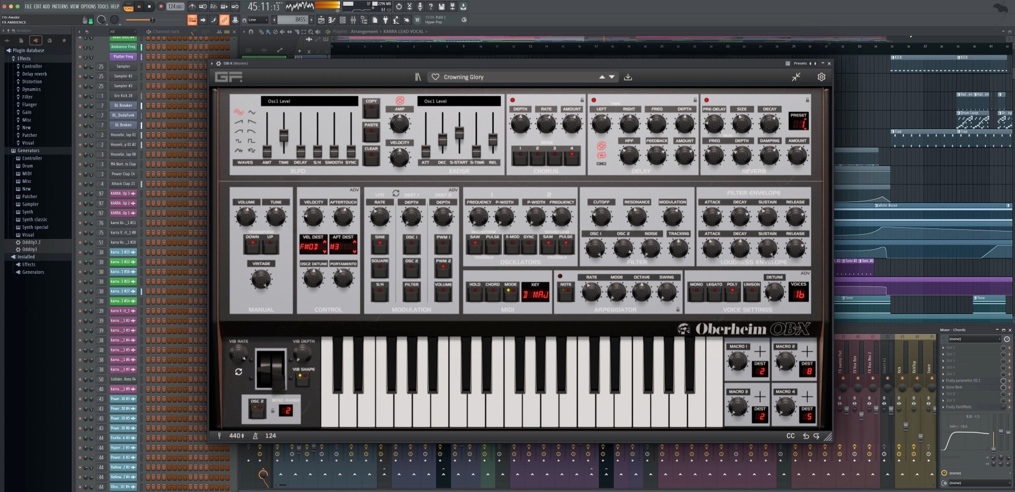Click the COPY button in the XLFO section
This screenshot has width=1015, height=492.
coord(371,108)
